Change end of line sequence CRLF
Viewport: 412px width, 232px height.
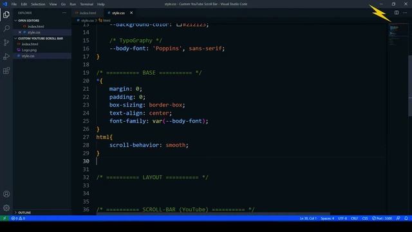tap(354, 218)
